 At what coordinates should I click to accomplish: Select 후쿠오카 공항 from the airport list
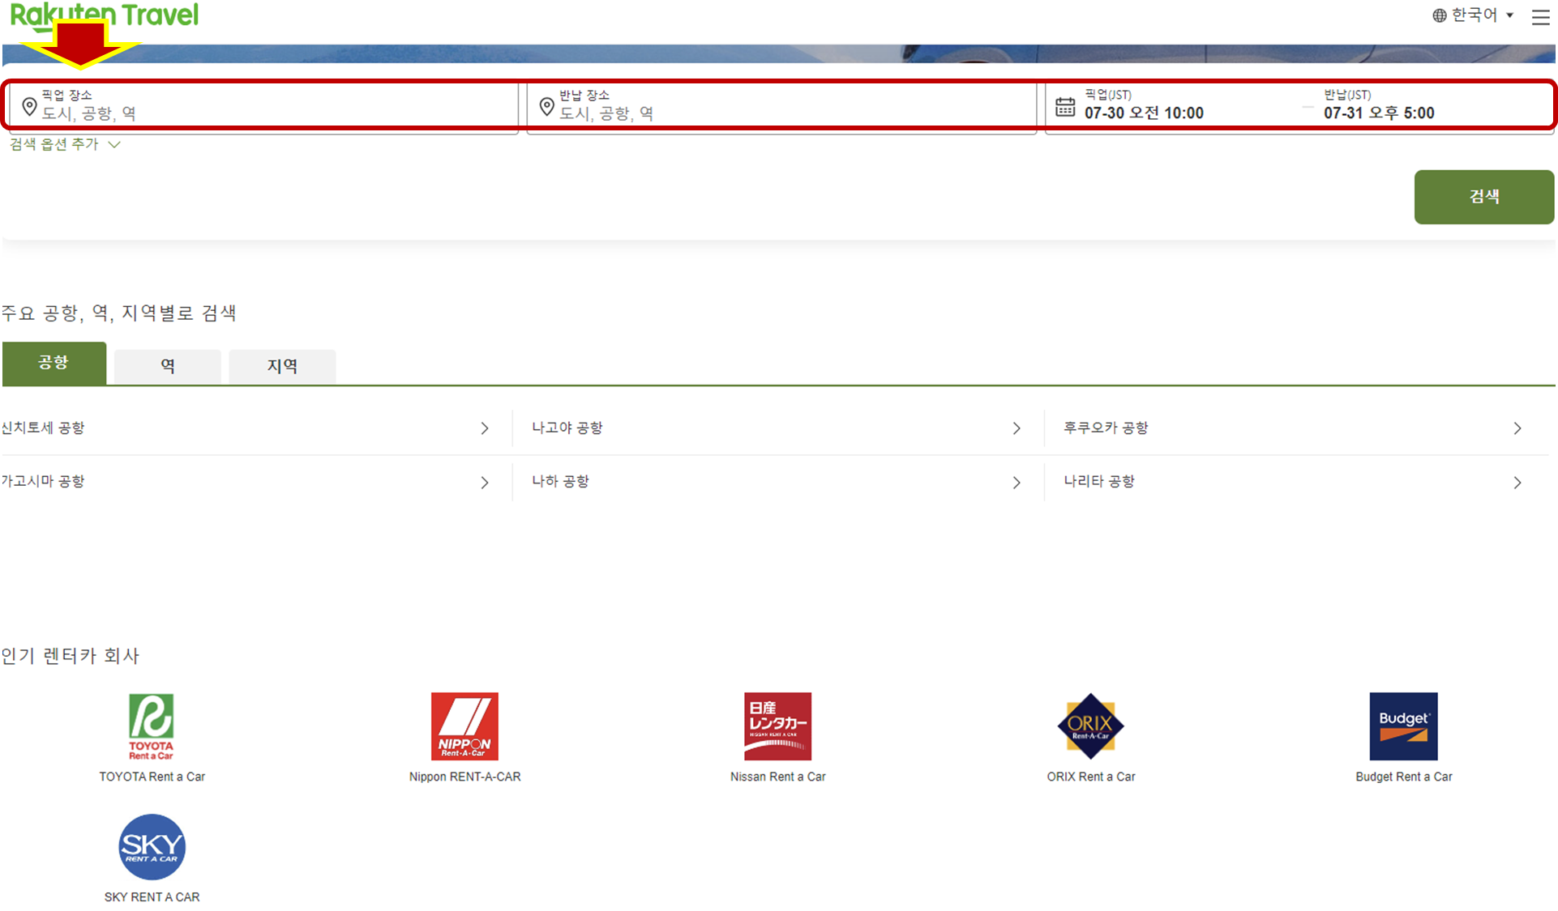(1106, 428)
